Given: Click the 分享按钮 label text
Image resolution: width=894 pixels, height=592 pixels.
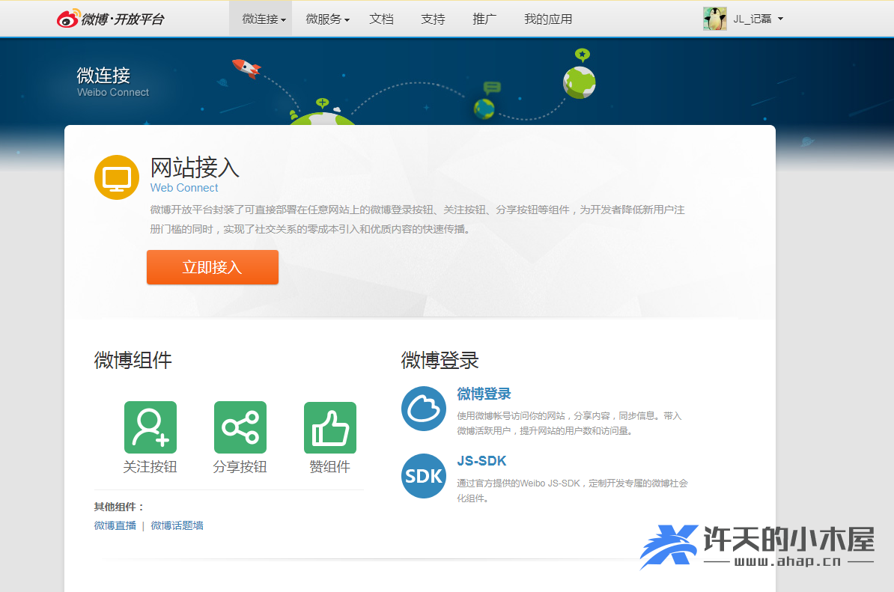Looking at the screenshot, I should coord(240,467).
